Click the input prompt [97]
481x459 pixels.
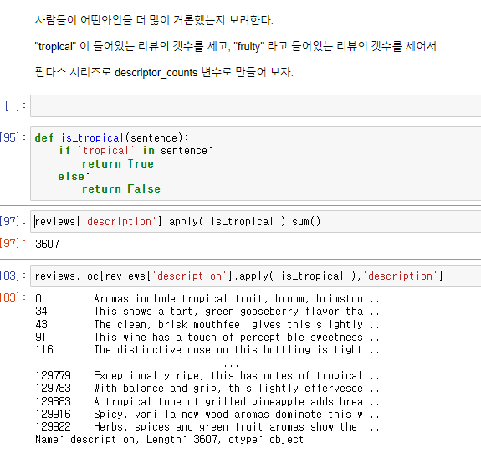click(13, 221)
